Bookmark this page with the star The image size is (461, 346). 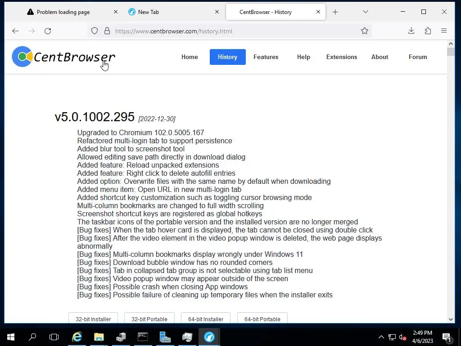point(365,31)
